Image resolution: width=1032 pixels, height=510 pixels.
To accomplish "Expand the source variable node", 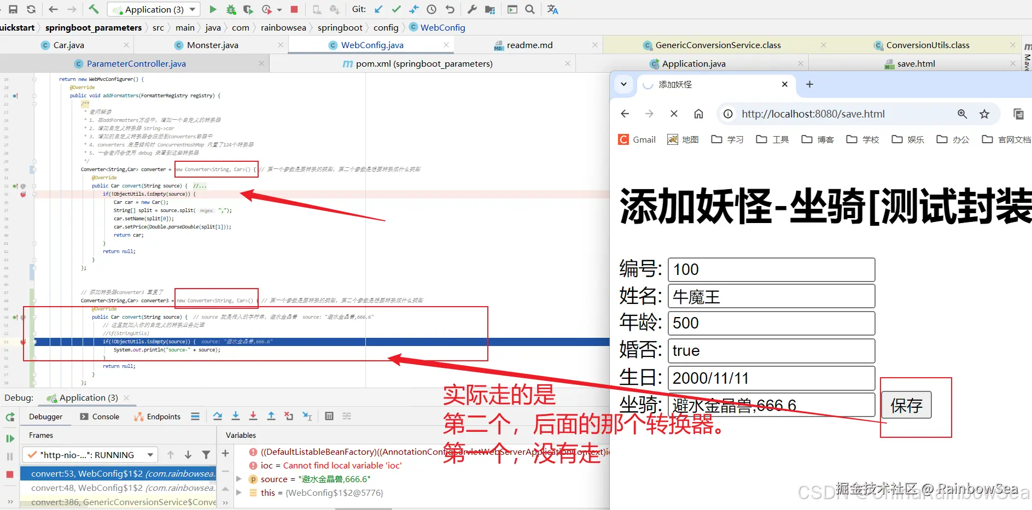I will (238, 479).
